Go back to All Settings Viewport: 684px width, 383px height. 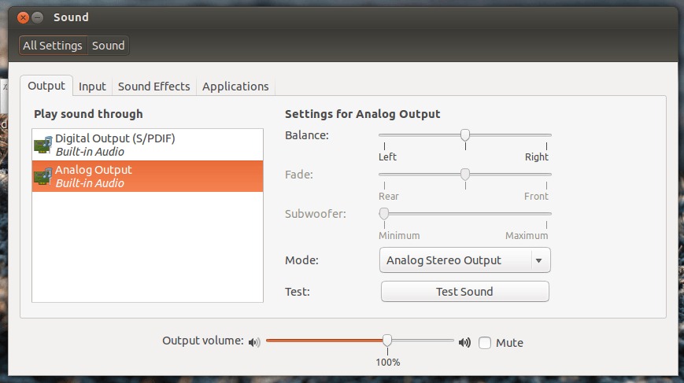tap(53, 46)
